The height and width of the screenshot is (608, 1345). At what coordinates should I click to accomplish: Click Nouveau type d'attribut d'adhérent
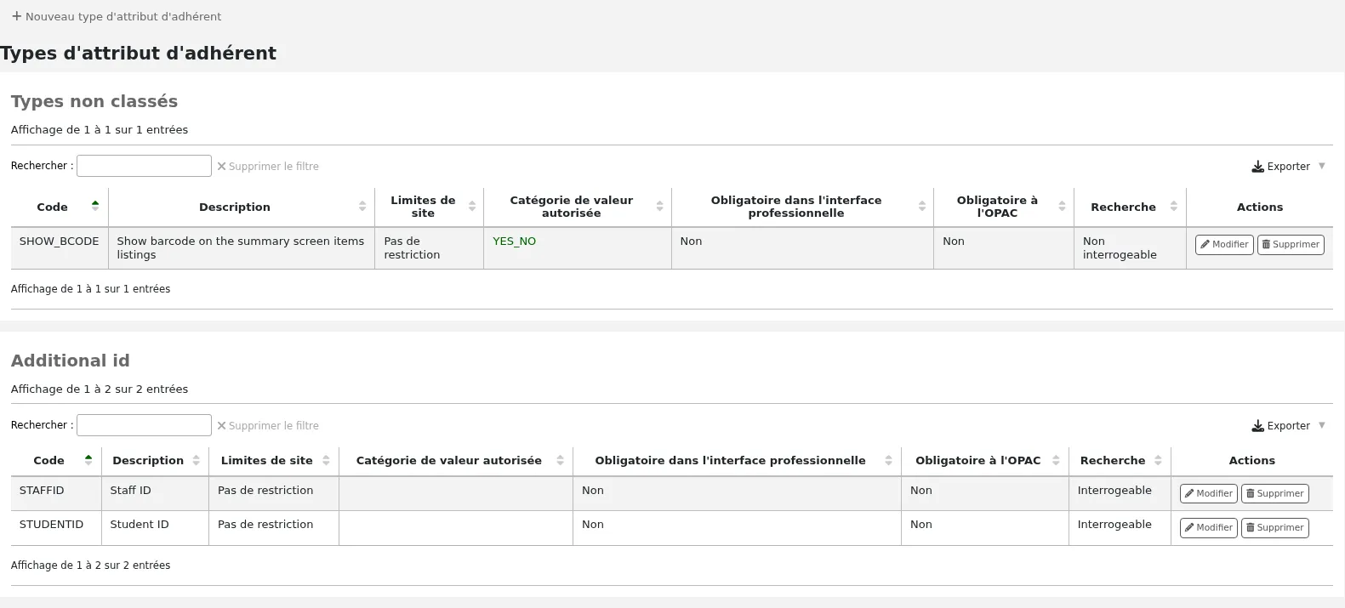coord(117,16)
